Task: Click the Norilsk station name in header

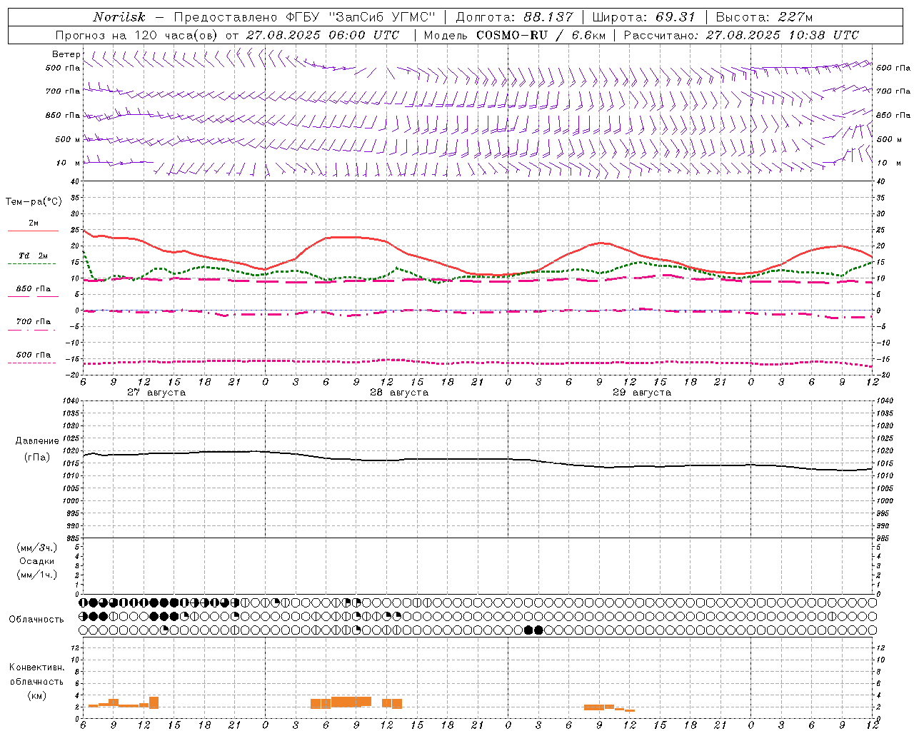Action: click(x=119, y=17)
